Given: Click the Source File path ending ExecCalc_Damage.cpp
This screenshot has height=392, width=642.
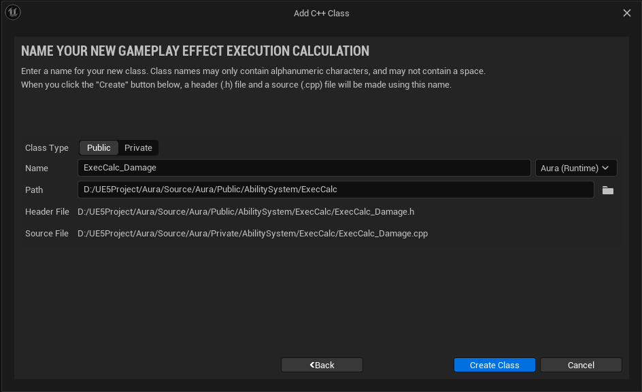Looking at the screenshot, I should (x=252, y=234).
